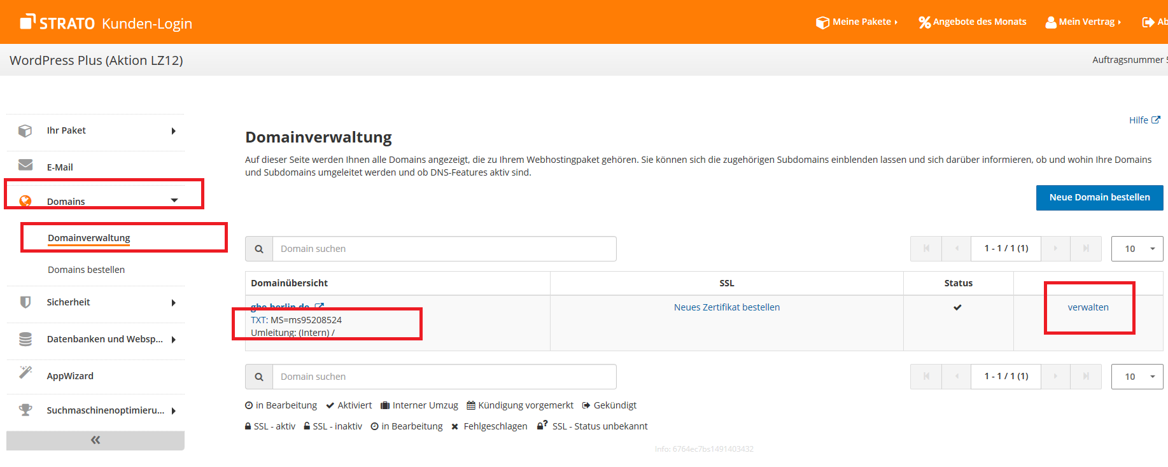Focus the bottom Domain suchen field

(x=444, y=377)
